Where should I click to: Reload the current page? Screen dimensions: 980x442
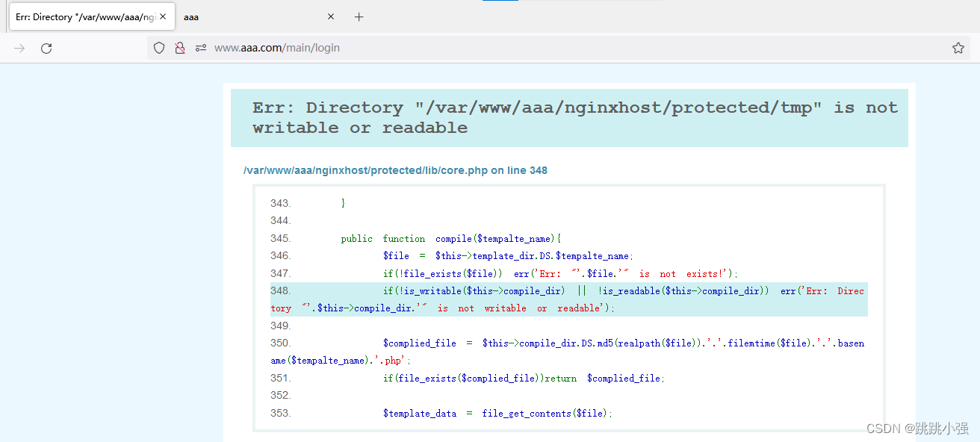click(x=46, y=48)
